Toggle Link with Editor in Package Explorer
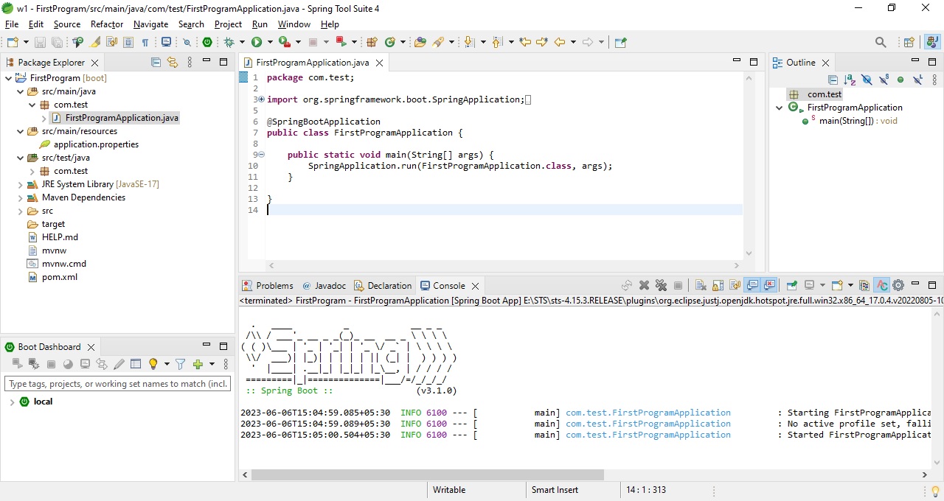The image size is (944, 501). [x=173, y=63]
